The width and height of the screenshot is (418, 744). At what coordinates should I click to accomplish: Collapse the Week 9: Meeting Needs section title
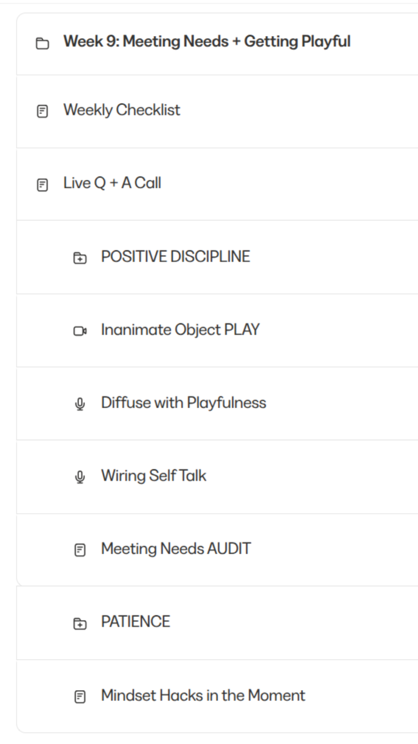(206, 41)
